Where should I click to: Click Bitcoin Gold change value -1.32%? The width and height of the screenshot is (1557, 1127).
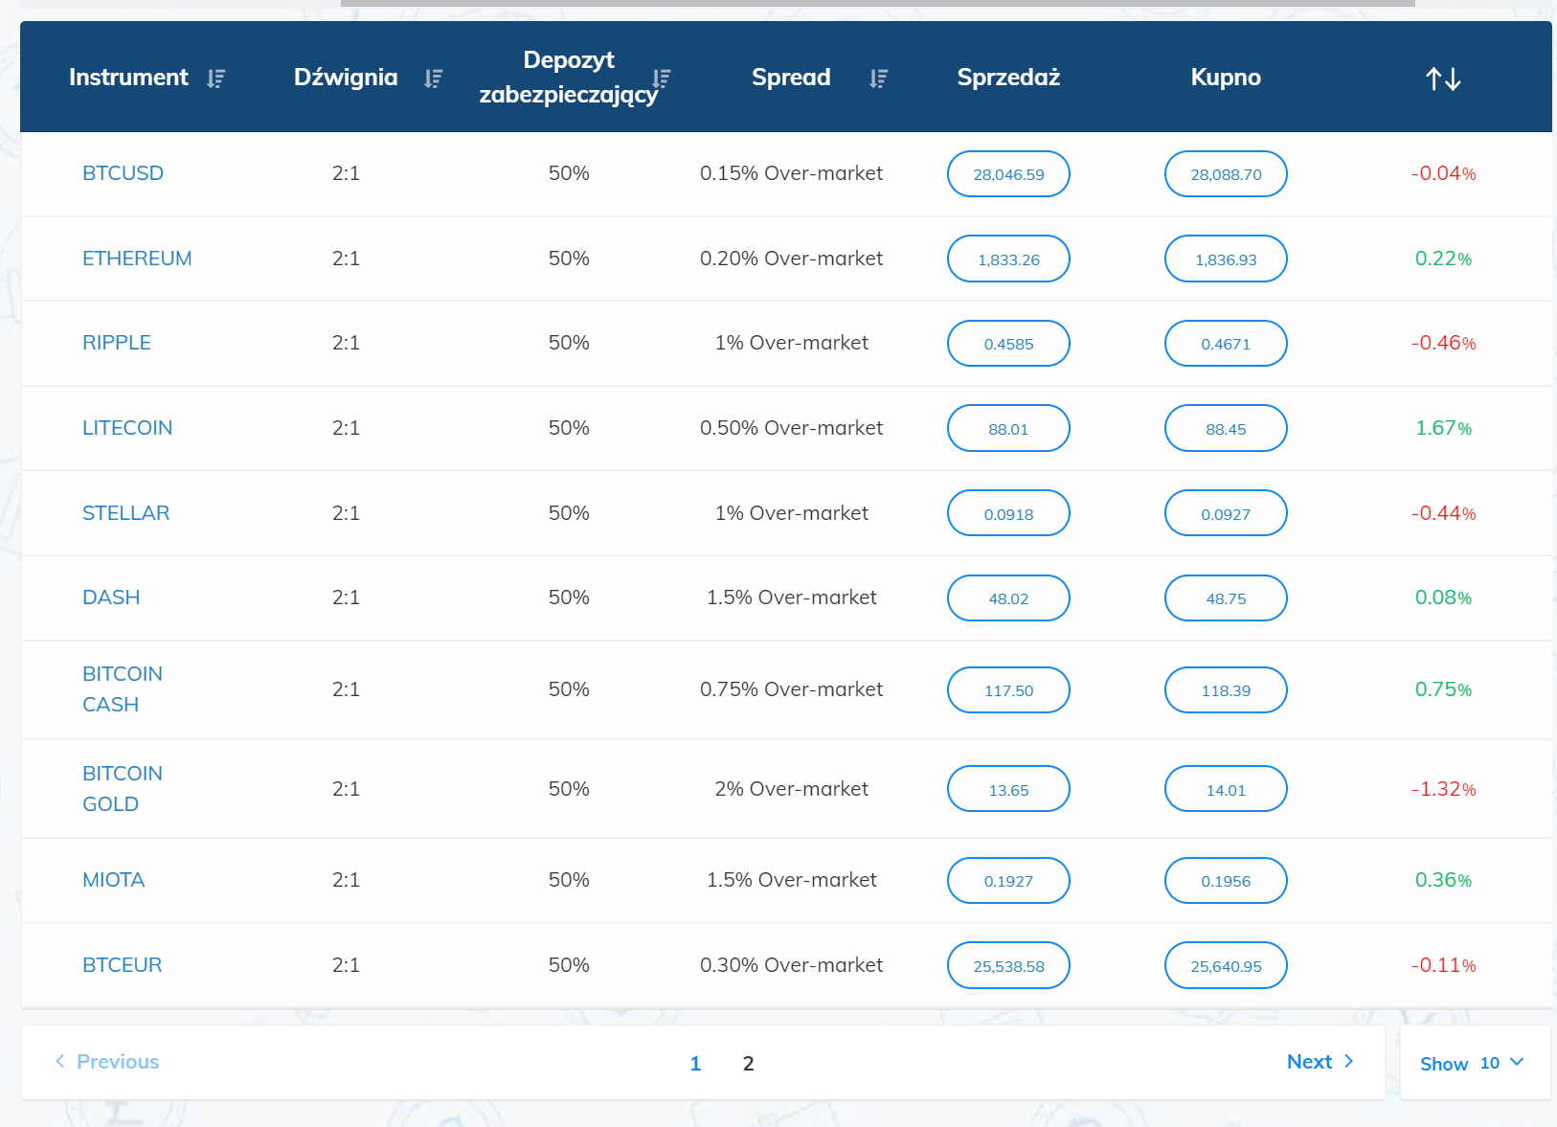tap(1443, 789)
